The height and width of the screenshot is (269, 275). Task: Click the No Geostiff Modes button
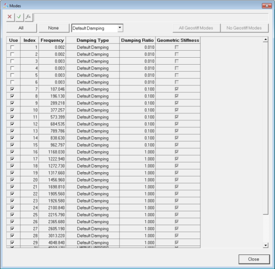pyautogui.click(x=244, y=28)
